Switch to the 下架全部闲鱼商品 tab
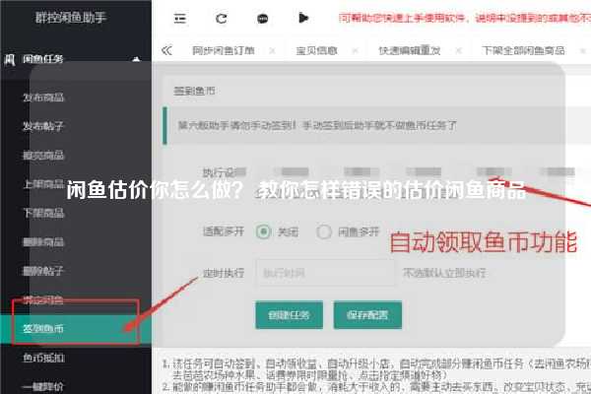The image size is (591, 394). coord(523,50)
